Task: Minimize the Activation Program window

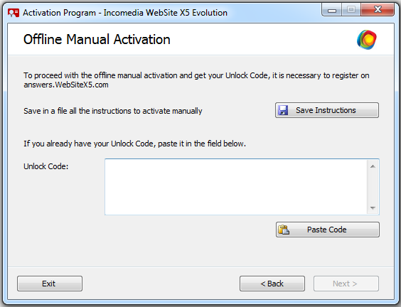Action: [332, 10]
